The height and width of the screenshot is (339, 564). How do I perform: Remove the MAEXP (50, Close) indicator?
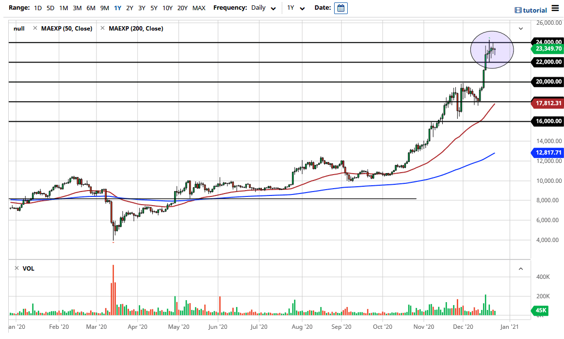[35, 28]
